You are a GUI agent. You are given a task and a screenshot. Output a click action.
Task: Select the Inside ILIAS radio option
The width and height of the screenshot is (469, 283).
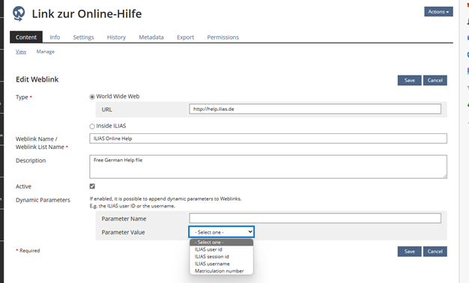[x=92, y=127]
